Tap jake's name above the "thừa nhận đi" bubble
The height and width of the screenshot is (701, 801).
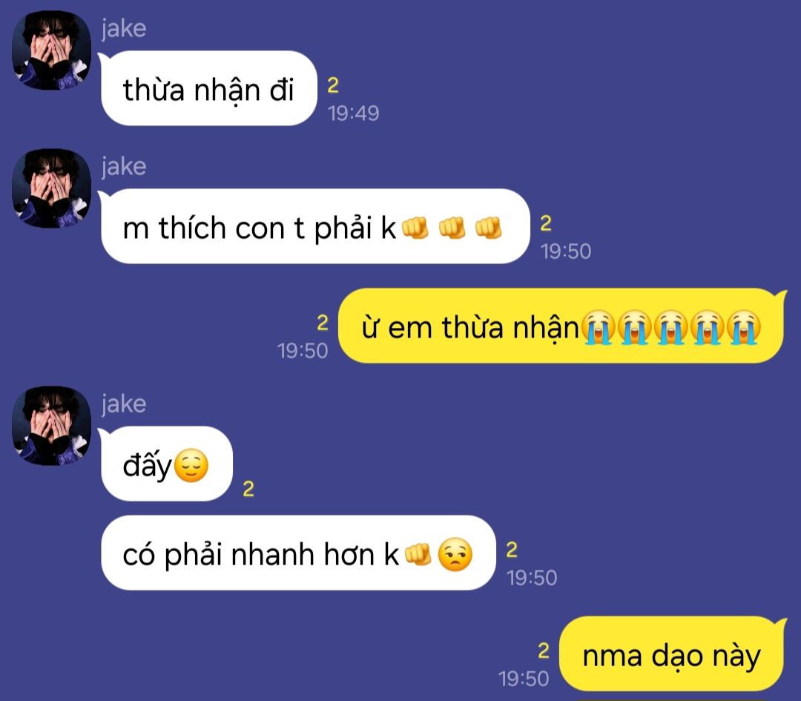click(124, 28)
